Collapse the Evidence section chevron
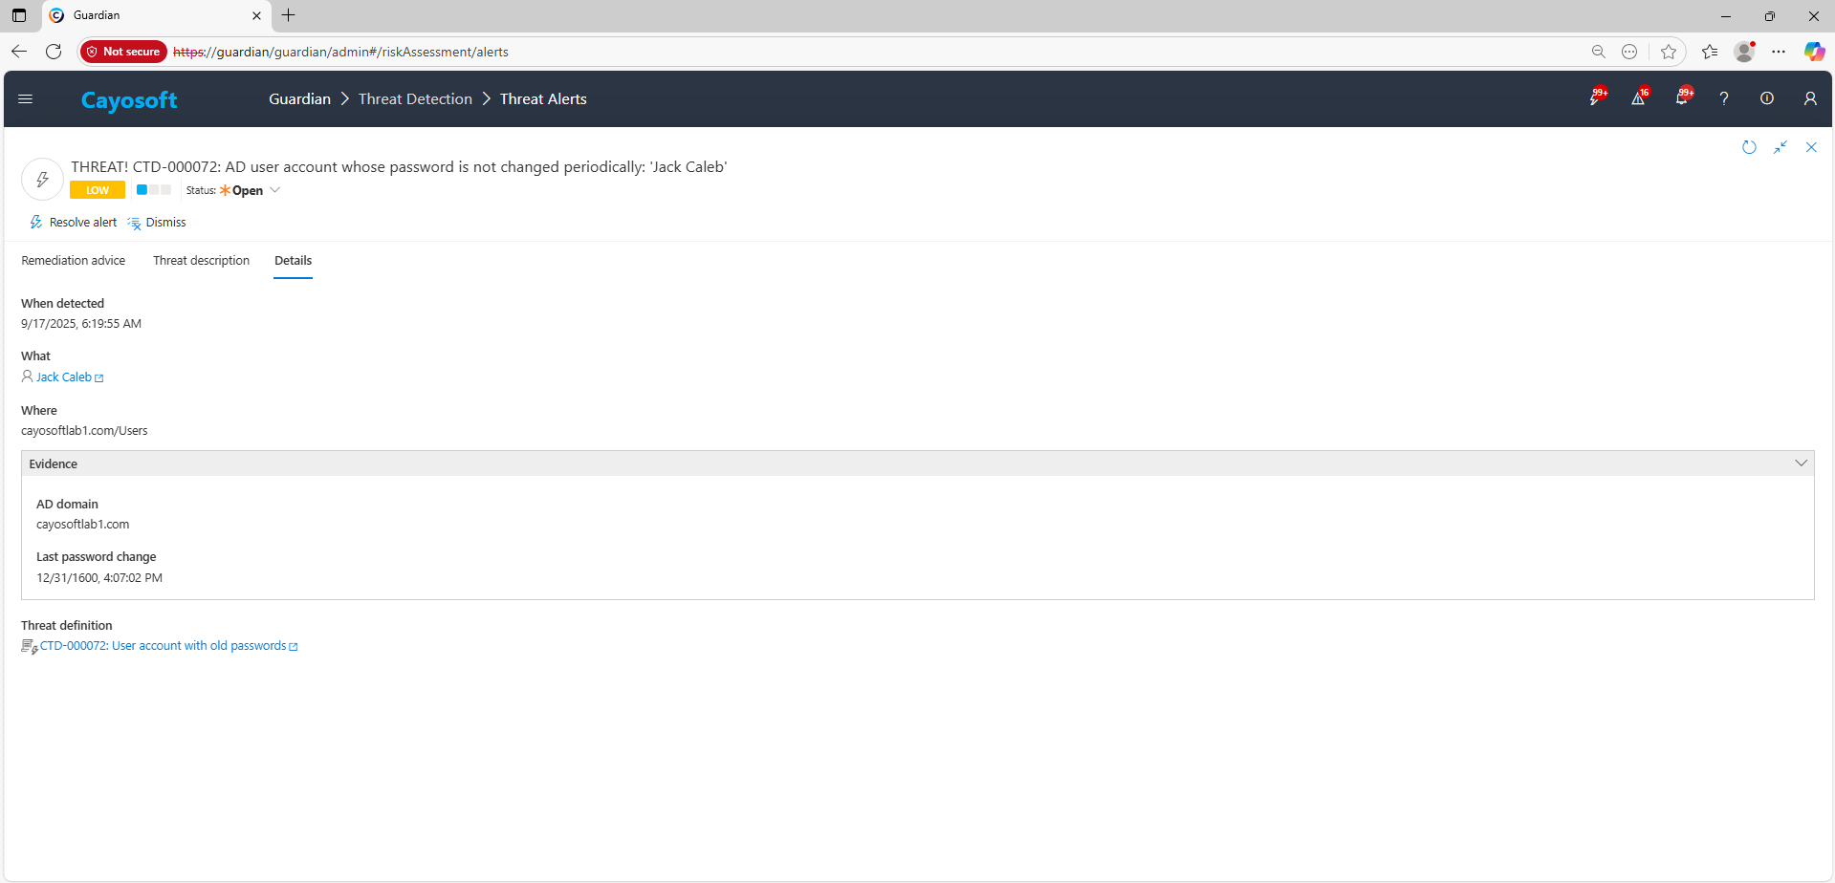Viewport: 1835px width, 883px height. [x=1801, y=463]
